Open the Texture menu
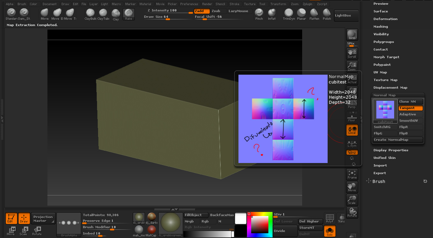Screen dimensions: 433x238 tap(250, 4)
